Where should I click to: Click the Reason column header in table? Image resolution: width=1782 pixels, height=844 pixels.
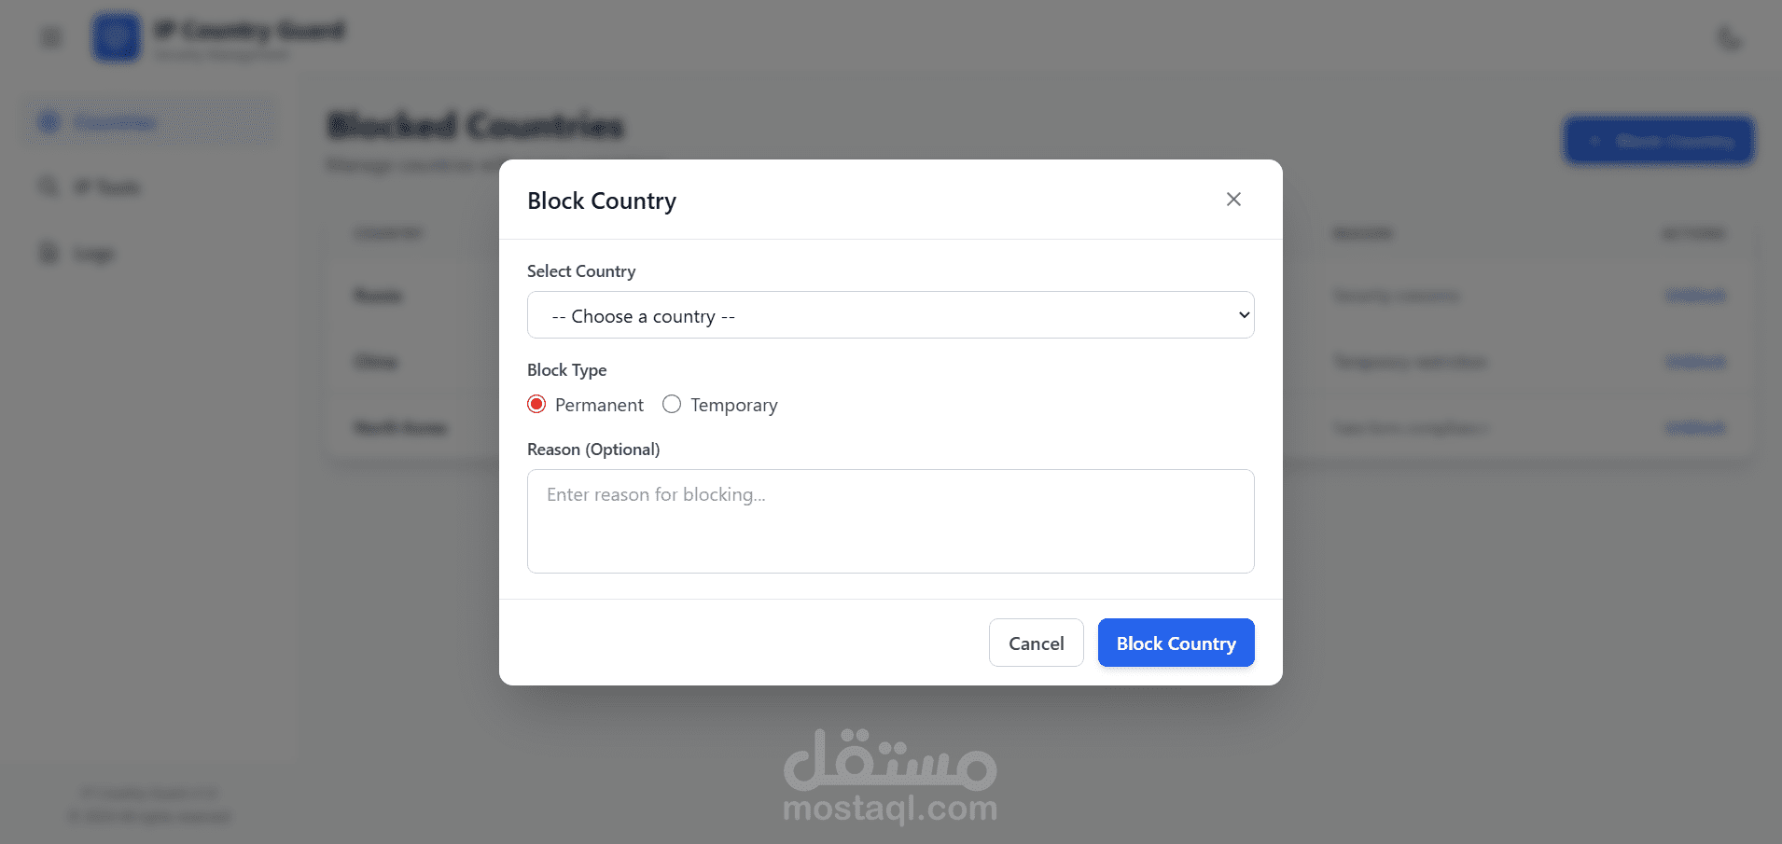pos(1362,233)
